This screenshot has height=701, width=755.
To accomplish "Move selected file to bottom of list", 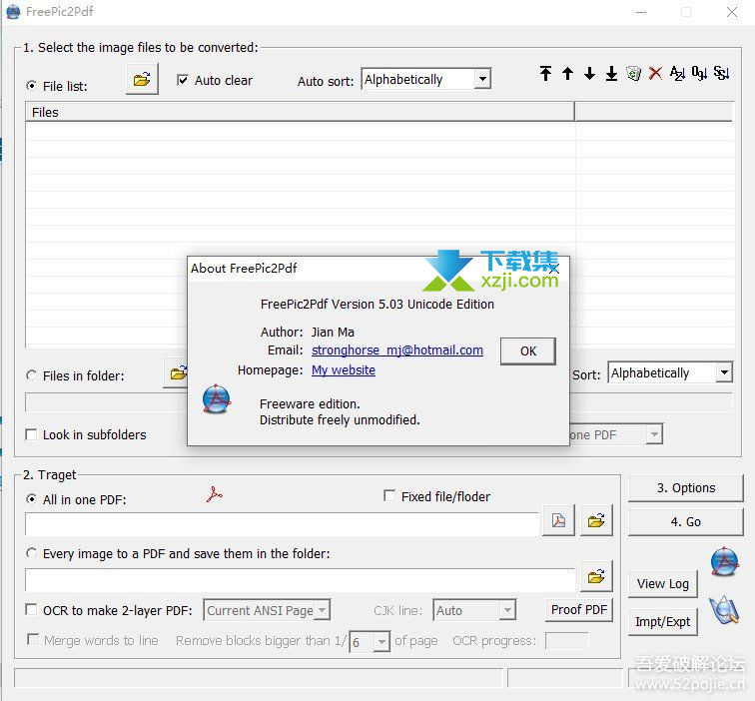I will click(611, 73).
